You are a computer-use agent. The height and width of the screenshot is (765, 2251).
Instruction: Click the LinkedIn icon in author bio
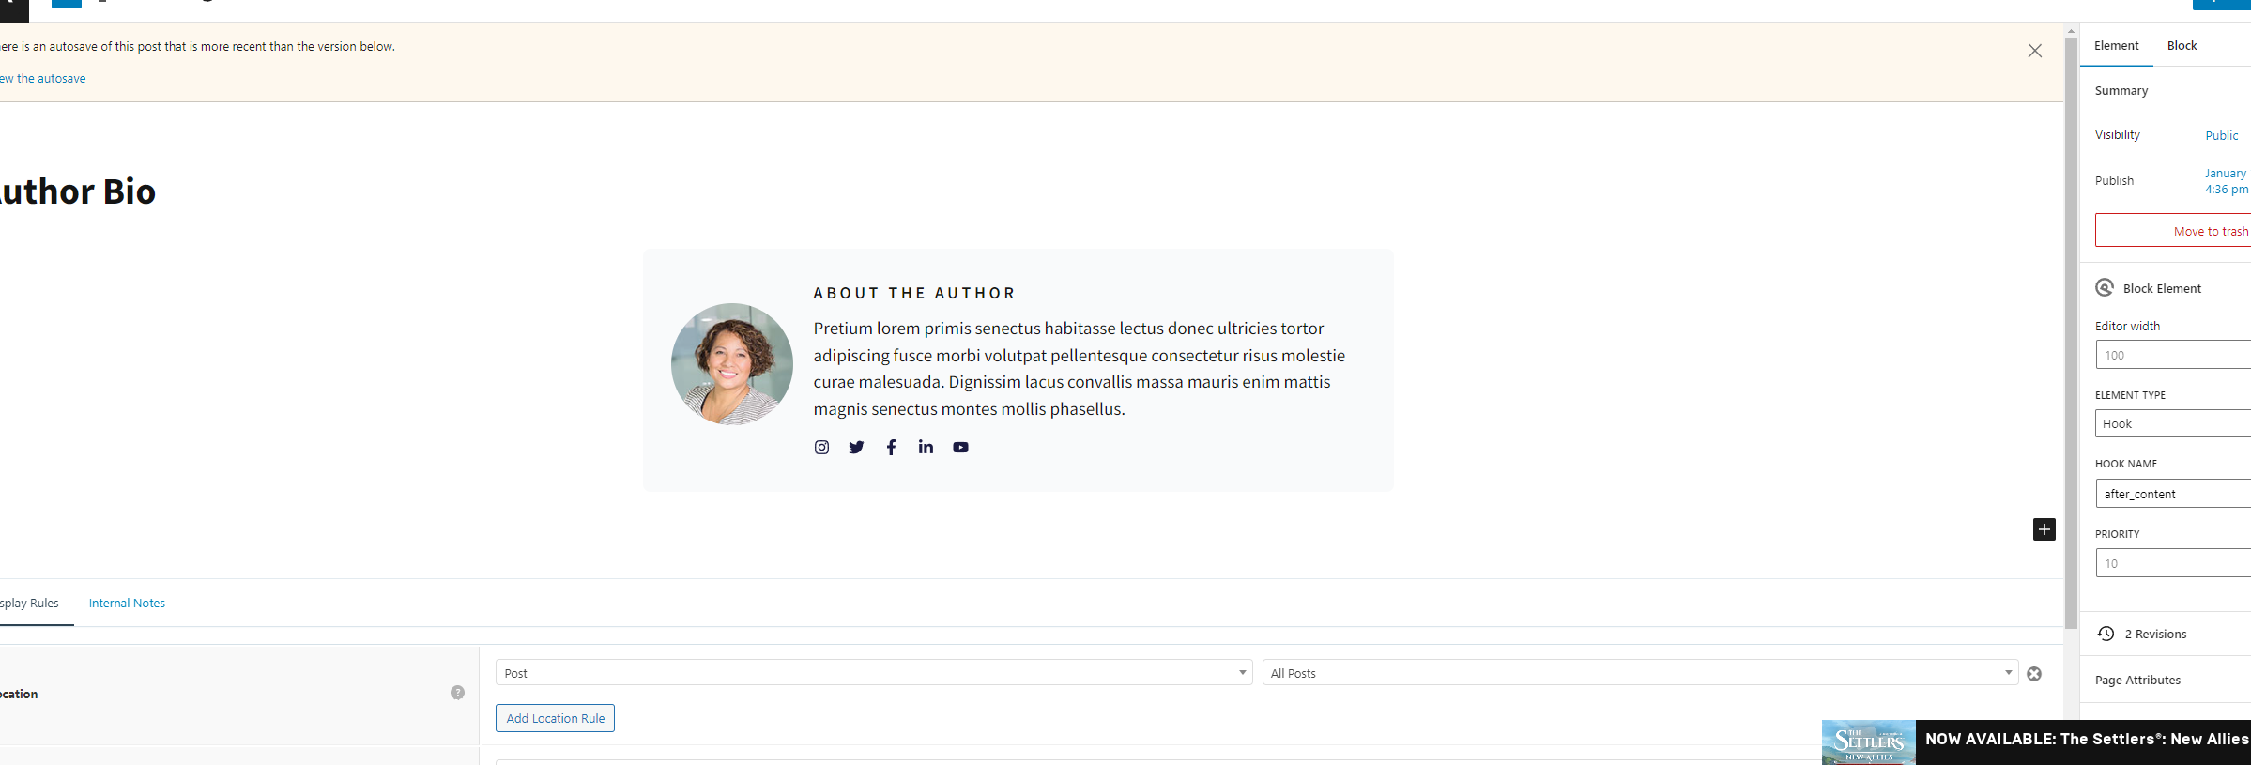tap(926, 447)
